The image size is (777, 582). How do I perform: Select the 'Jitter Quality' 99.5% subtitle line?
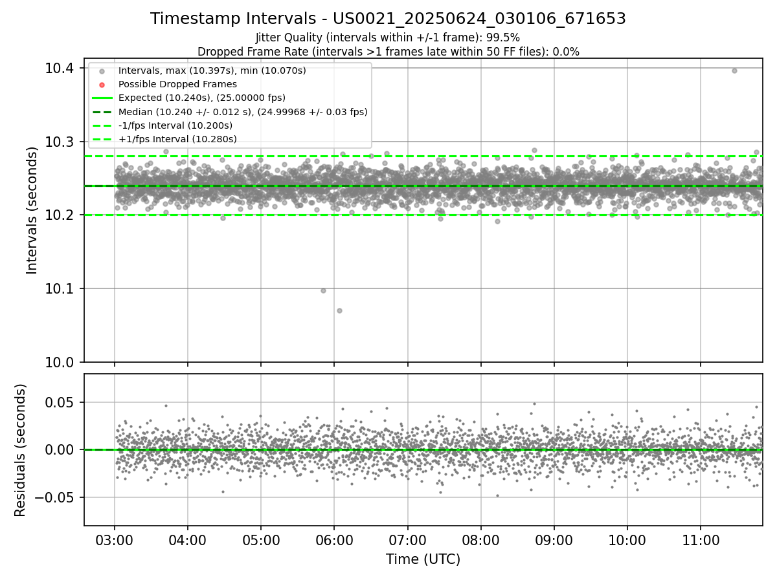(x=388, y=38)
